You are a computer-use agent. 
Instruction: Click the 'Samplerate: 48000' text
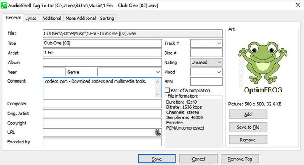point(185,117)
